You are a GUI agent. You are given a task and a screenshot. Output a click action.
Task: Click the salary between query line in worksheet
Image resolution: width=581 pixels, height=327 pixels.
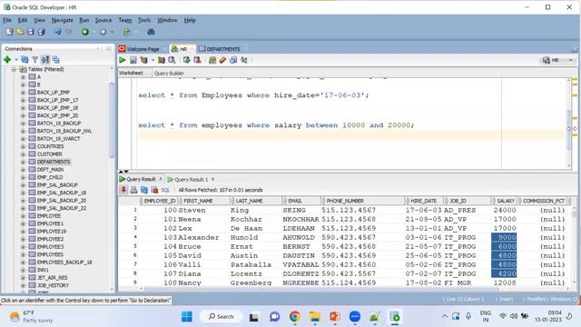point(276,125)
